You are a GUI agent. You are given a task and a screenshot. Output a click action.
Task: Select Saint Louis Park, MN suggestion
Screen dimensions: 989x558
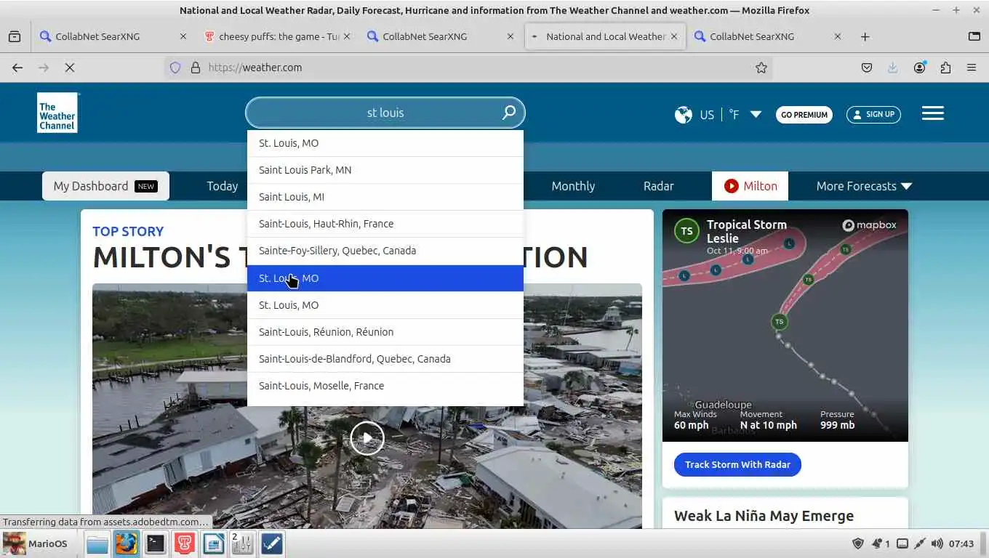pyautogui.click(x=385, y=170)
